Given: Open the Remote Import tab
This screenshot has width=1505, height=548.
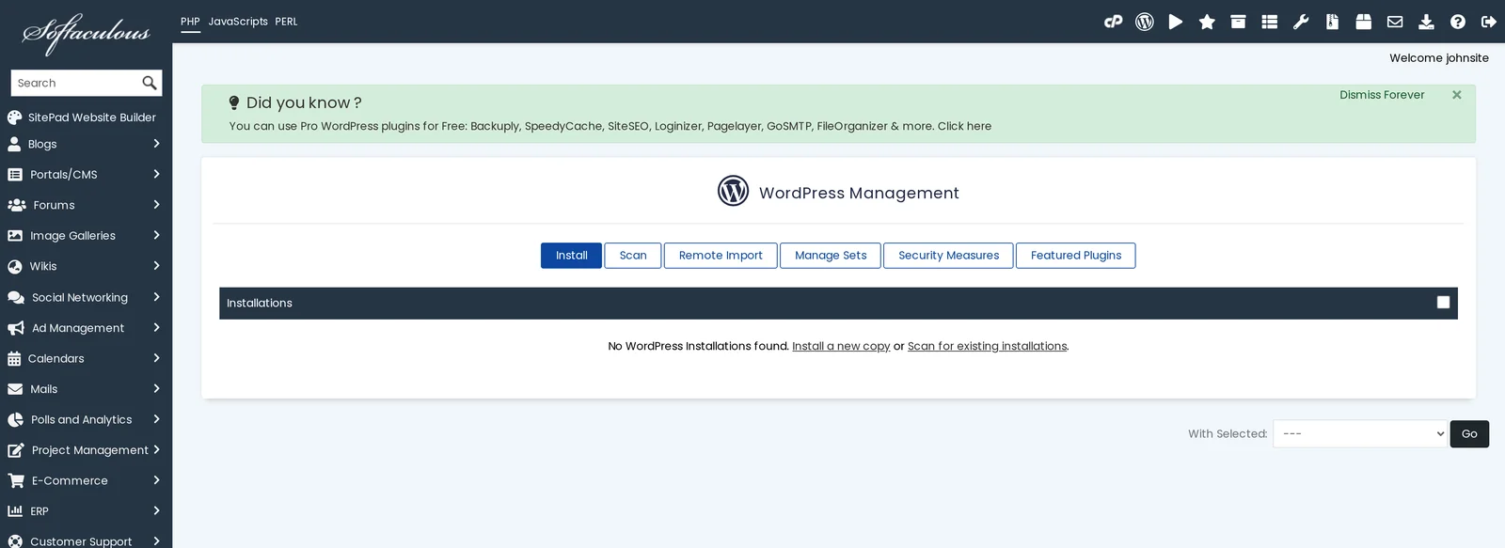Looking at the screenshot, I should (721, 256).
